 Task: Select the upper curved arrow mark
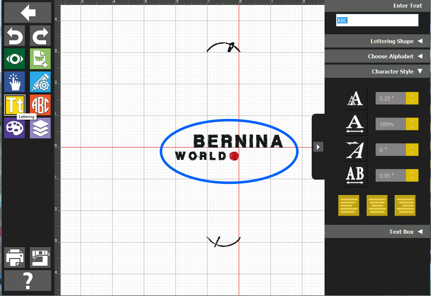223,47
